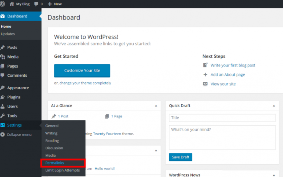283x177 pixels.
Task: Click the Plugins plug icon
Action: point(3,97)
